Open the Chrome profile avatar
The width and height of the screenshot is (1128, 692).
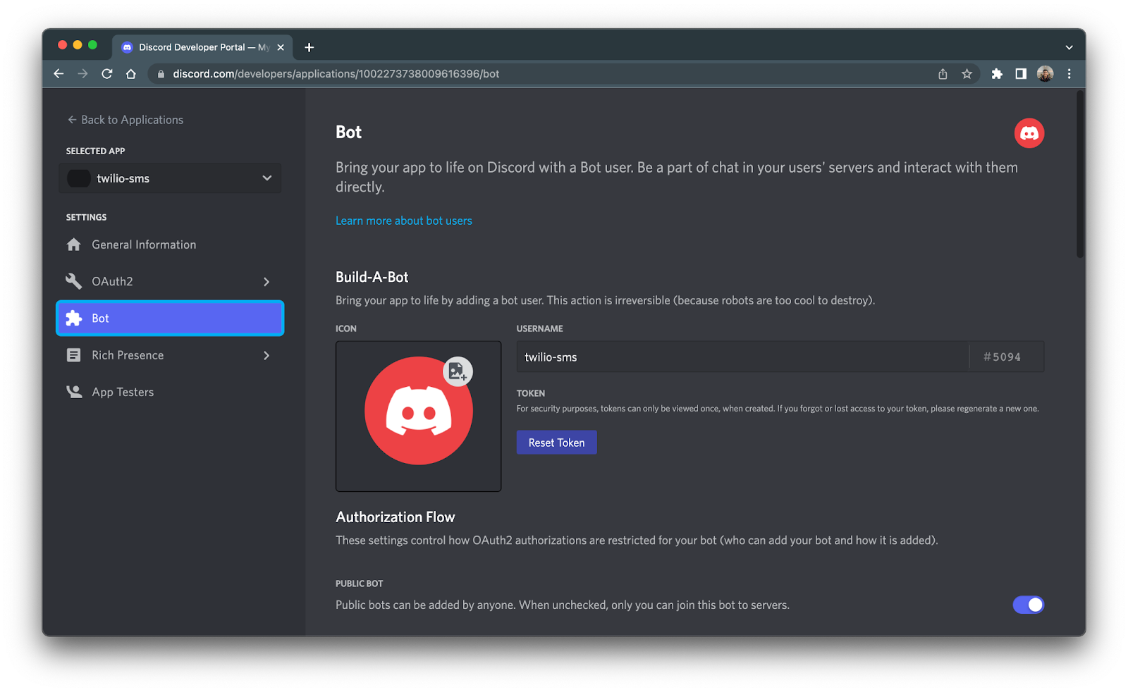1045,74
